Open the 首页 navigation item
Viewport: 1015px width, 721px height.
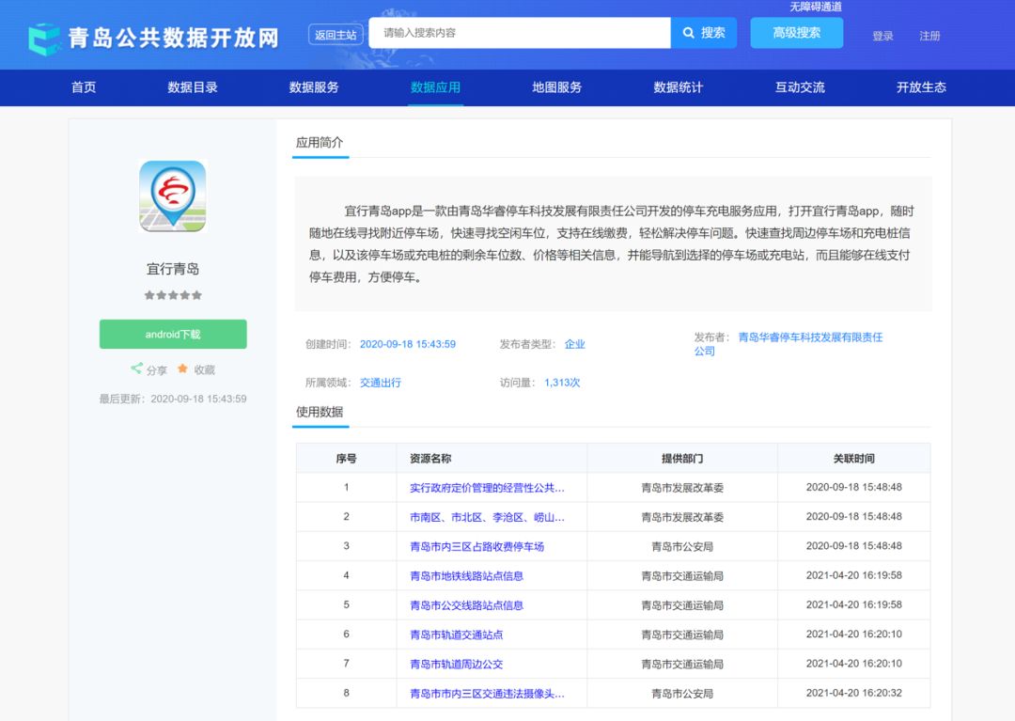point(84,87)
